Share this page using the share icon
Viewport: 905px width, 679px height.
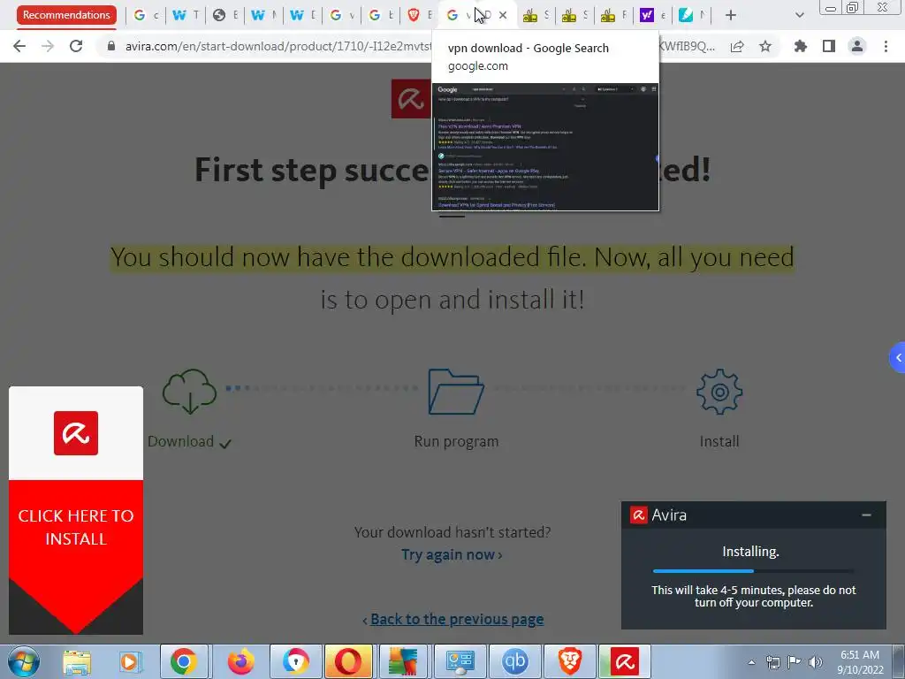pos(737,46)
